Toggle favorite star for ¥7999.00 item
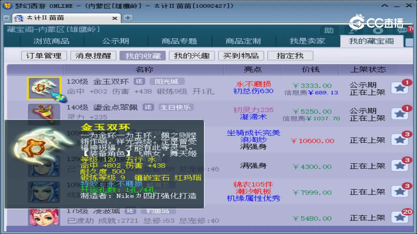 coord(399,192)
